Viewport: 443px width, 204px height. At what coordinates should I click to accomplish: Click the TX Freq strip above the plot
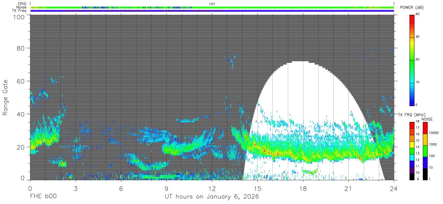(212, 11)
